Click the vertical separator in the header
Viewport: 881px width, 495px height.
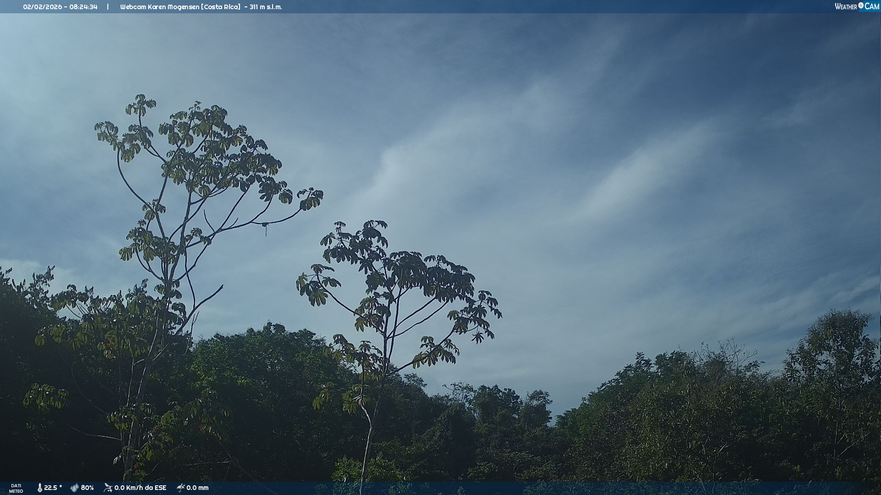coord(108,7)
